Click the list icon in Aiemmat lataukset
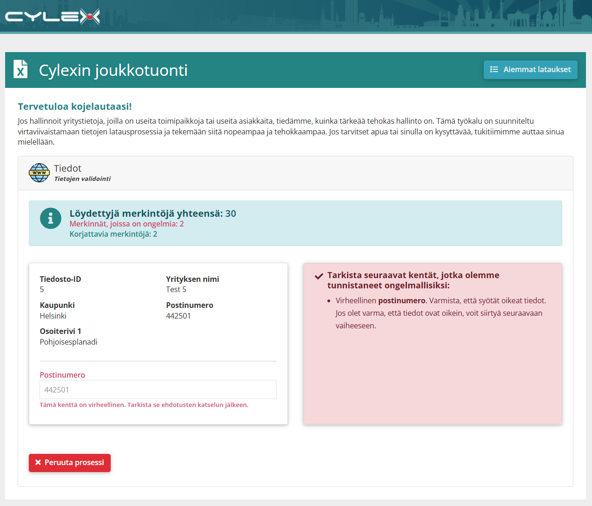 coord(494,69)
